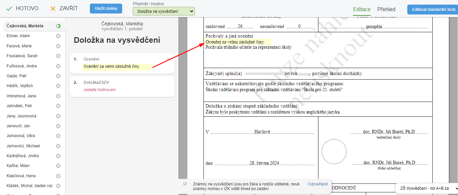Screen dimensions: 458x195
Task: Click the Odzveřejnit link
Action: point(317,184)
